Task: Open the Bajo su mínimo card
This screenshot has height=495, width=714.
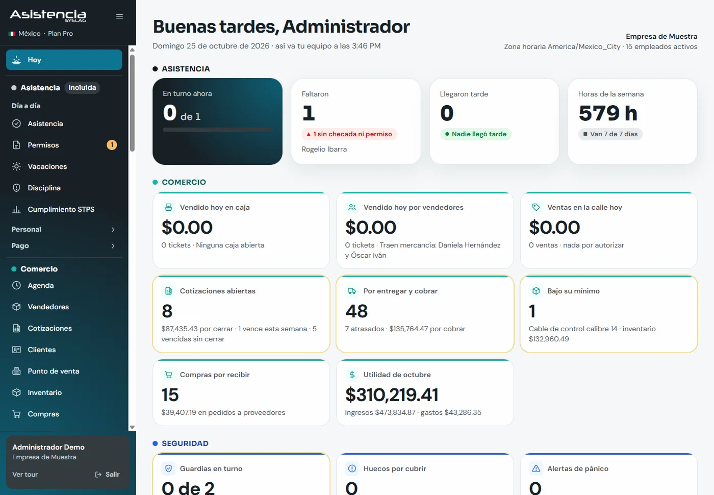Action: pos(608,314)
